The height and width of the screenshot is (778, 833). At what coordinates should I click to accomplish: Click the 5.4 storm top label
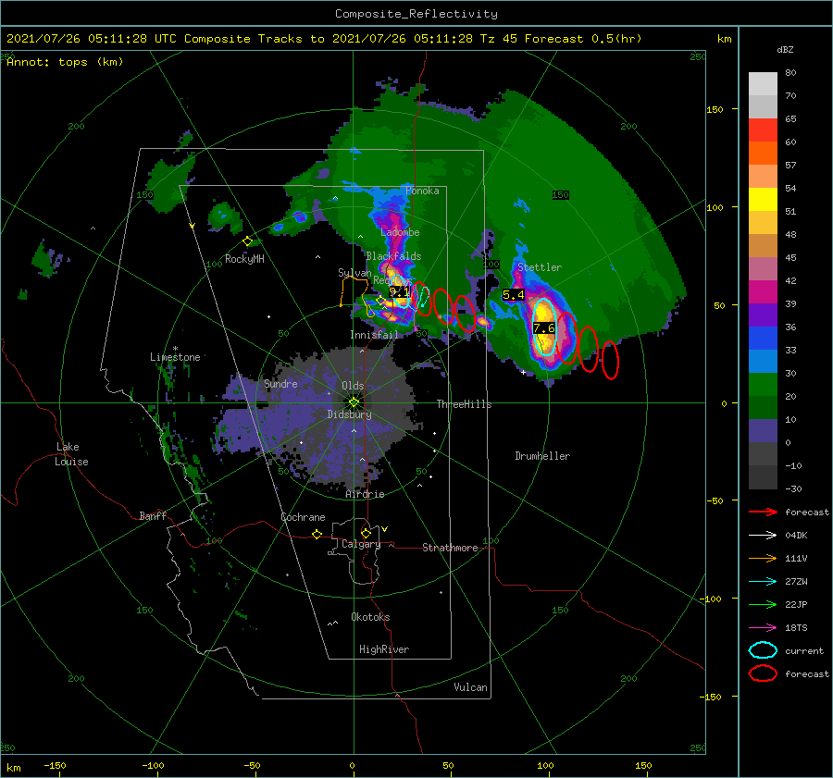(513, 295)
